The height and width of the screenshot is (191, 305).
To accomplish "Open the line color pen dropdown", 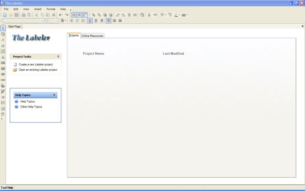I will [x=179, y=15].
